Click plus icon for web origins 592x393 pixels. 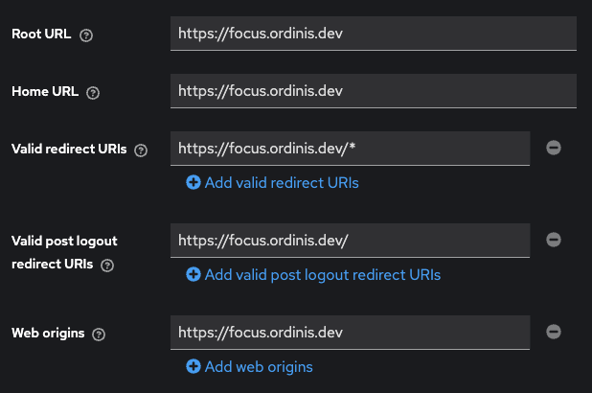click(x=194, y=366)
